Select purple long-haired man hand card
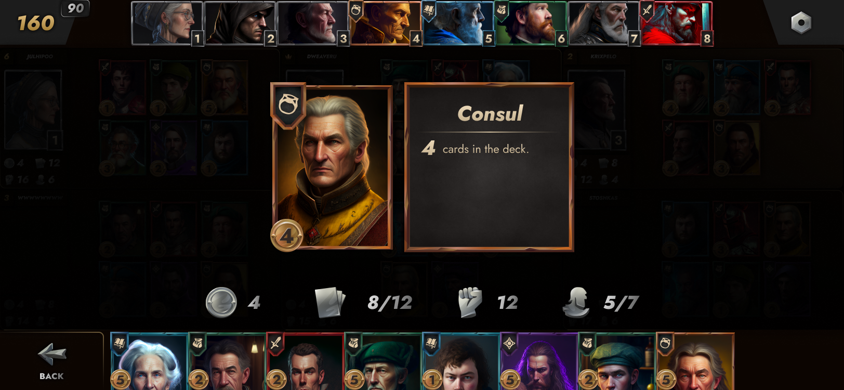The width and height of the screenshot is (844, 390). [539, 362]
